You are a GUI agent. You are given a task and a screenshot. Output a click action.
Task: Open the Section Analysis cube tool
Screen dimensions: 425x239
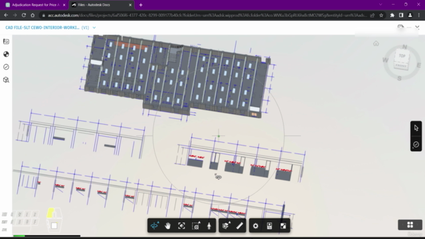pyautogui.click(x=226, y=226)
